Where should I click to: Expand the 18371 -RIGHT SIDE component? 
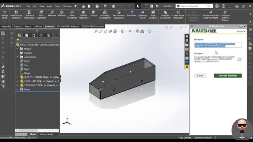pos(17,85)
